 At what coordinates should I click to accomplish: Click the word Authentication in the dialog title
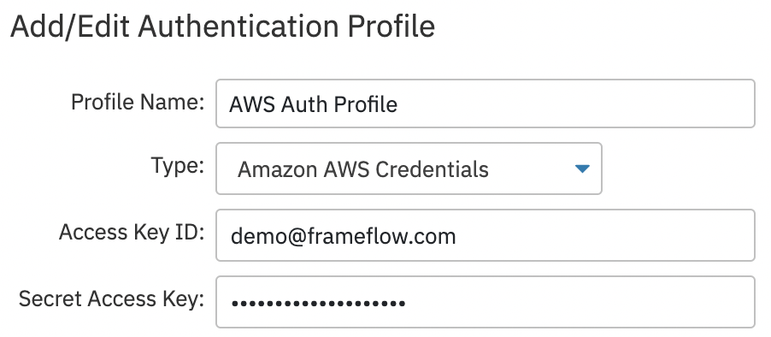click(x=238, y=26)
